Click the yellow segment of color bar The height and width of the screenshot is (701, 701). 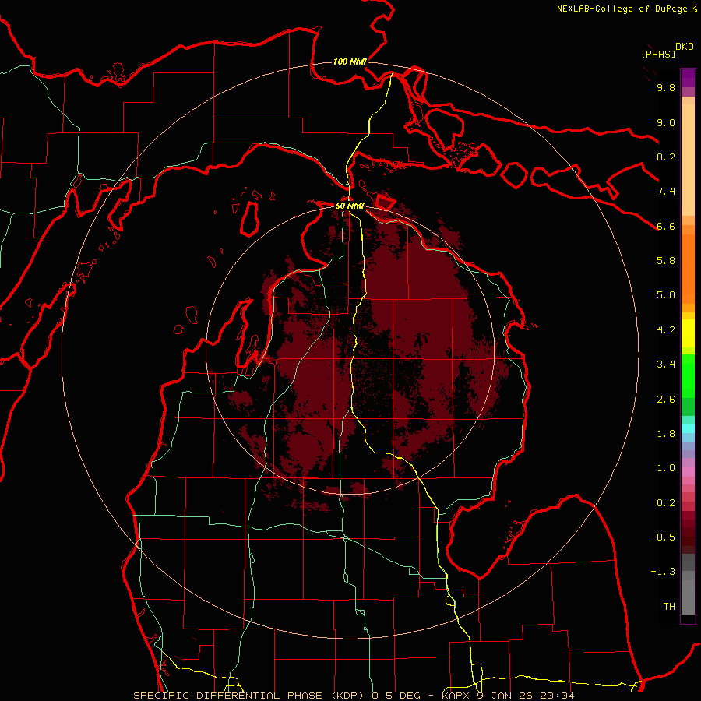tap(688, 333)
